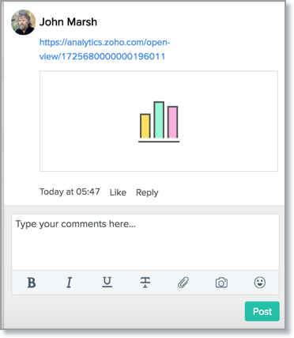
Task: Attach a file using paperclip icon
Action: click(x=183, y=283)
